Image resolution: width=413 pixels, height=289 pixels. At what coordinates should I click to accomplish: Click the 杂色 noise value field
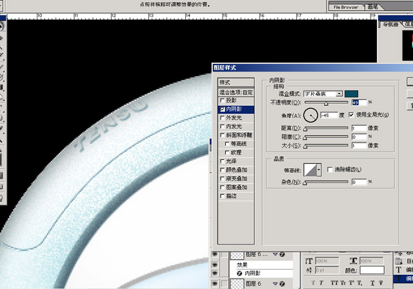359,182
